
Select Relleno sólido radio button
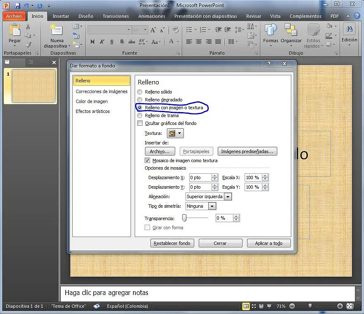pos(140,92)
